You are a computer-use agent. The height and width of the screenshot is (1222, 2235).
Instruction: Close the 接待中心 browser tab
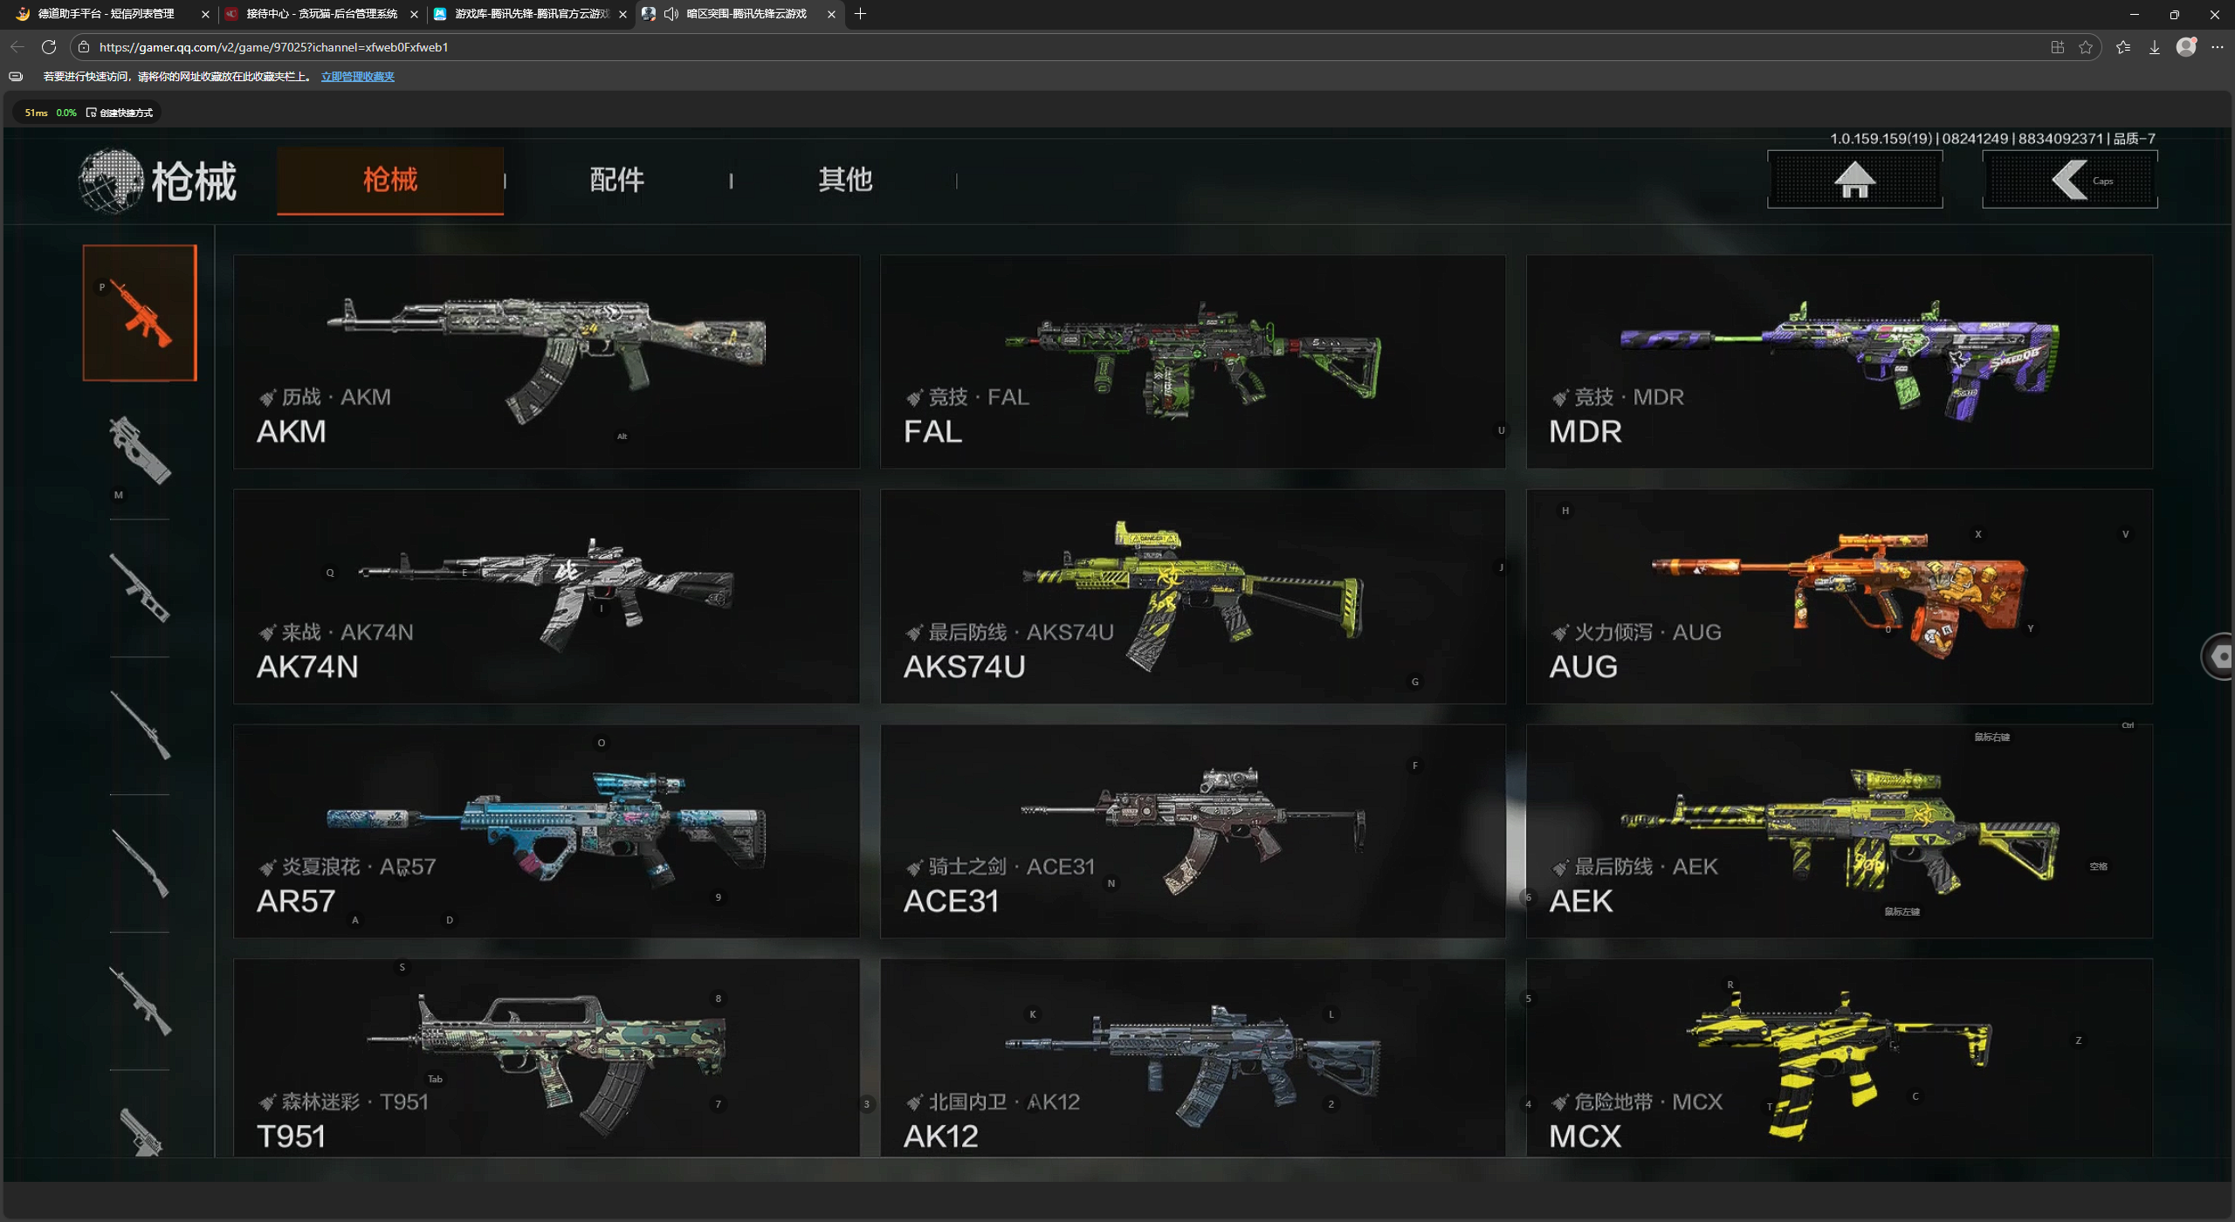pyautogui.click(x=414, y=14)
